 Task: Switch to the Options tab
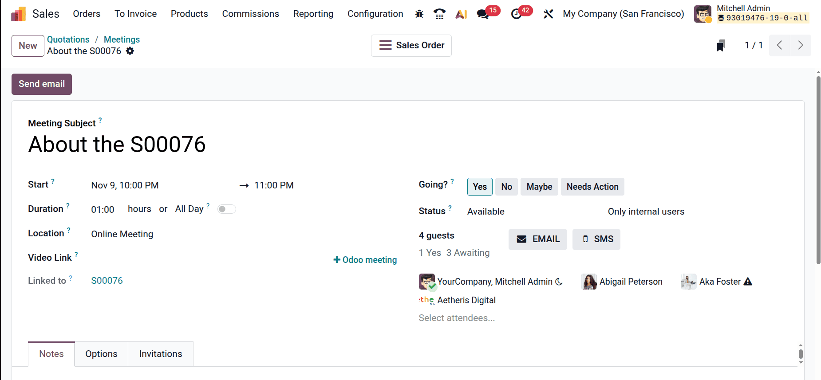pyautogui.click(x=101, y=354)
